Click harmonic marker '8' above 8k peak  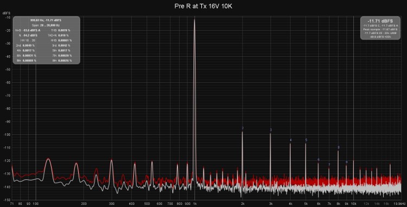339,147
